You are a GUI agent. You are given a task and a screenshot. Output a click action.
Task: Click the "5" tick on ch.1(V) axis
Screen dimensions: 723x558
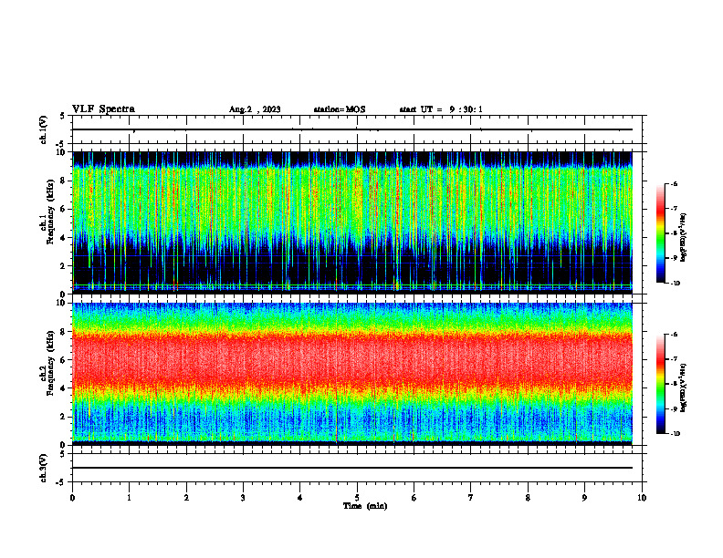point(63,116)
